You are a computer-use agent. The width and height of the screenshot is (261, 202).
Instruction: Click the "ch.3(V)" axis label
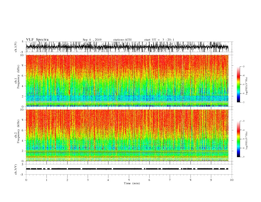point(16,169)
